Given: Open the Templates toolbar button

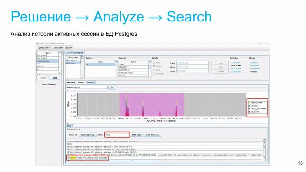Looking at the screenshot, I should coord(58,48).
